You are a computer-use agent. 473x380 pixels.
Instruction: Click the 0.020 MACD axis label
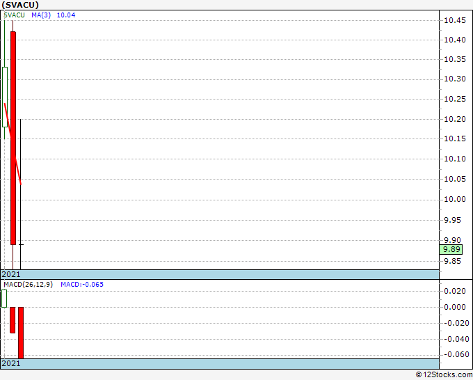coord(455,291)
